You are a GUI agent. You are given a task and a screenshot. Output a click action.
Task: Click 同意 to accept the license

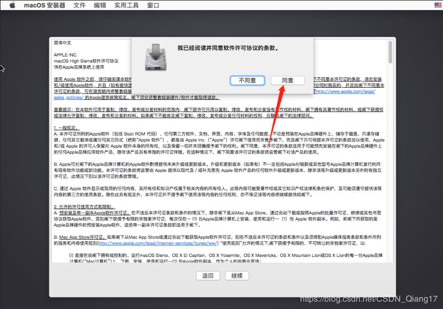coord(287,80)
